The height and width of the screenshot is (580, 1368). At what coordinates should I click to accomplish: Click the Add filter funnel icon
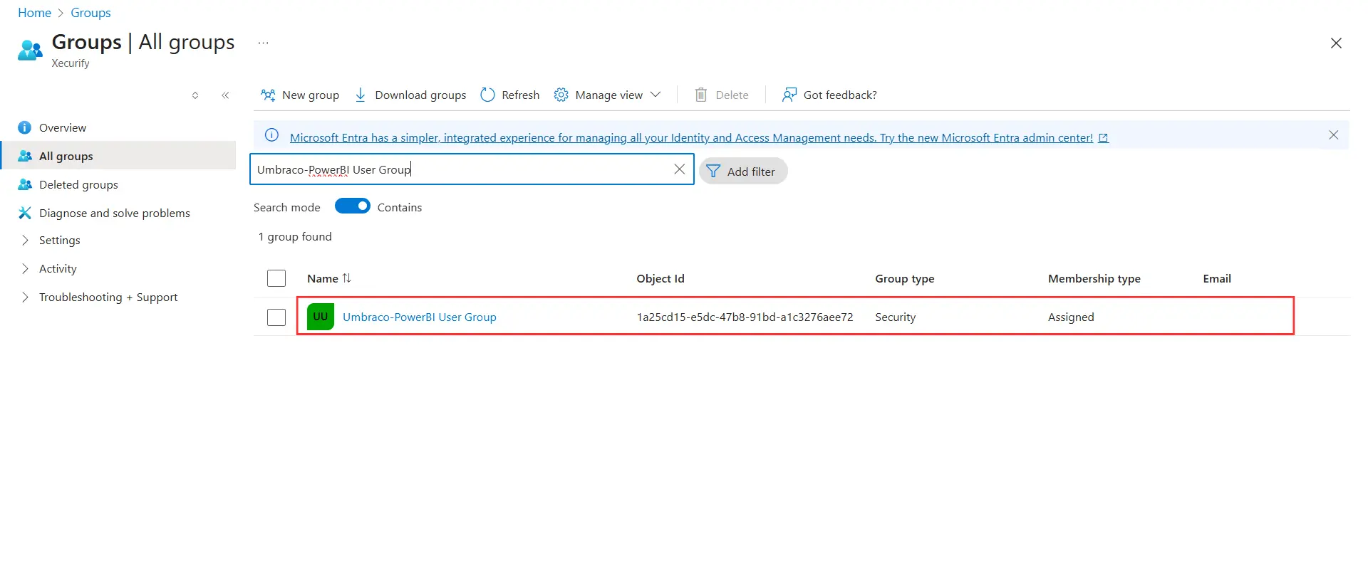713,172
